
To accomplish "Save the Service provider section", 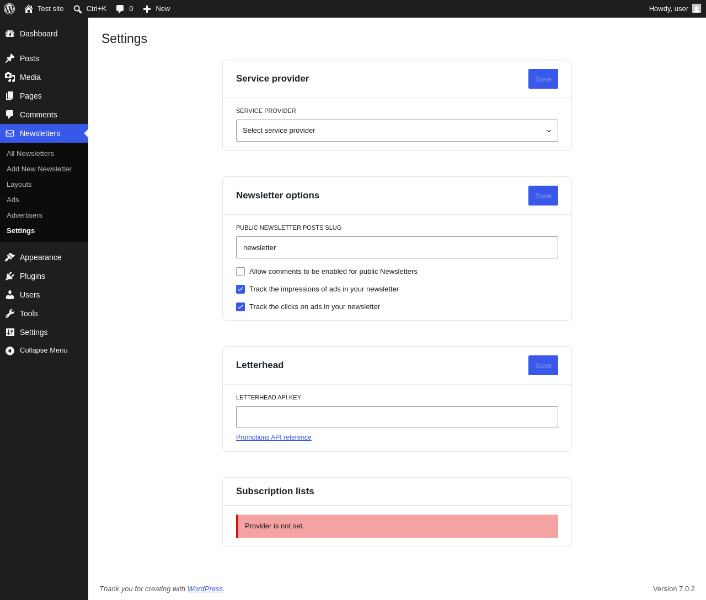I will pos(543,79).
